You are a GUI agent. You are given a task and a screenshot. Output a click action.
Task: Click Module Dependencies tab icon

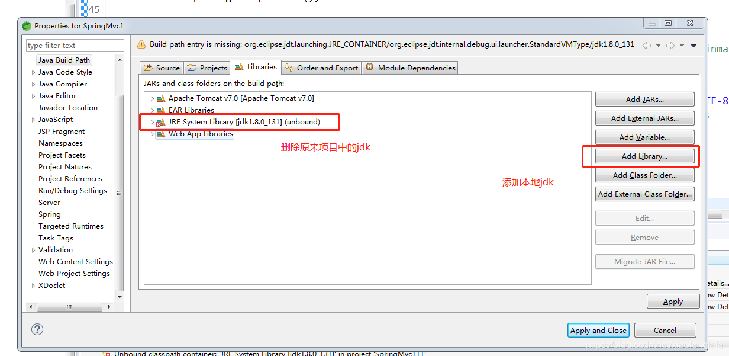(370, 68)
